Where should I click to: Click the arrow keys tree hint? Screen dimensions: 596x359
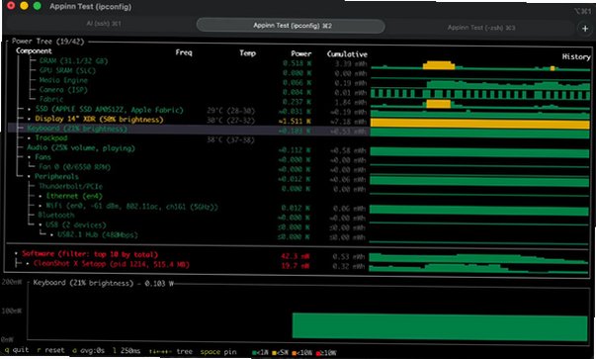(x=171, y=352)
